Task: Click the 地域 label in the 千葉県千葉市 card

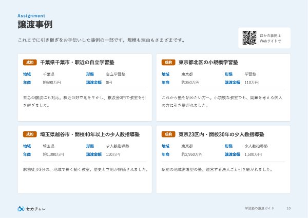Action: tap(27, 74)
